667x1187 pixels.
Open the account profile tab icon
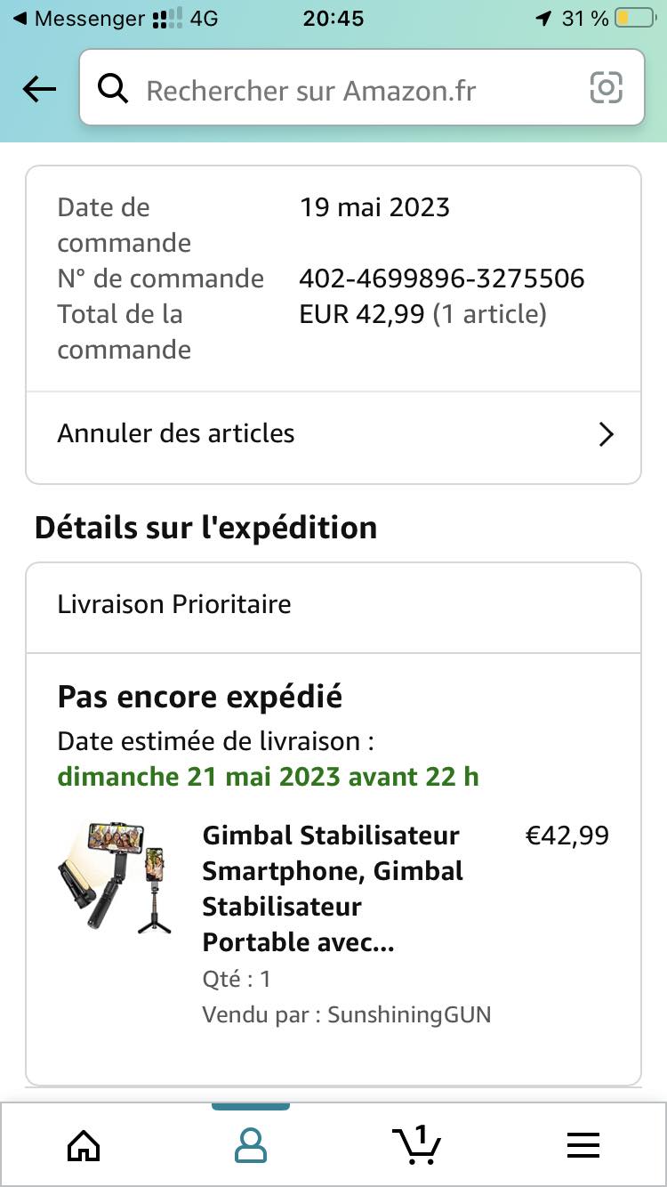[251, 1145]
